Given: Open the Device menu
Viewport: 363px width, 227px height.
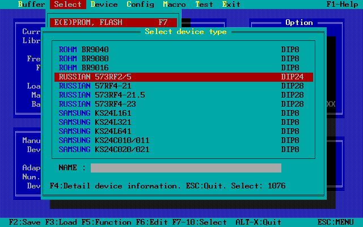Looking at the screenshot, I should tap(104, 5).
